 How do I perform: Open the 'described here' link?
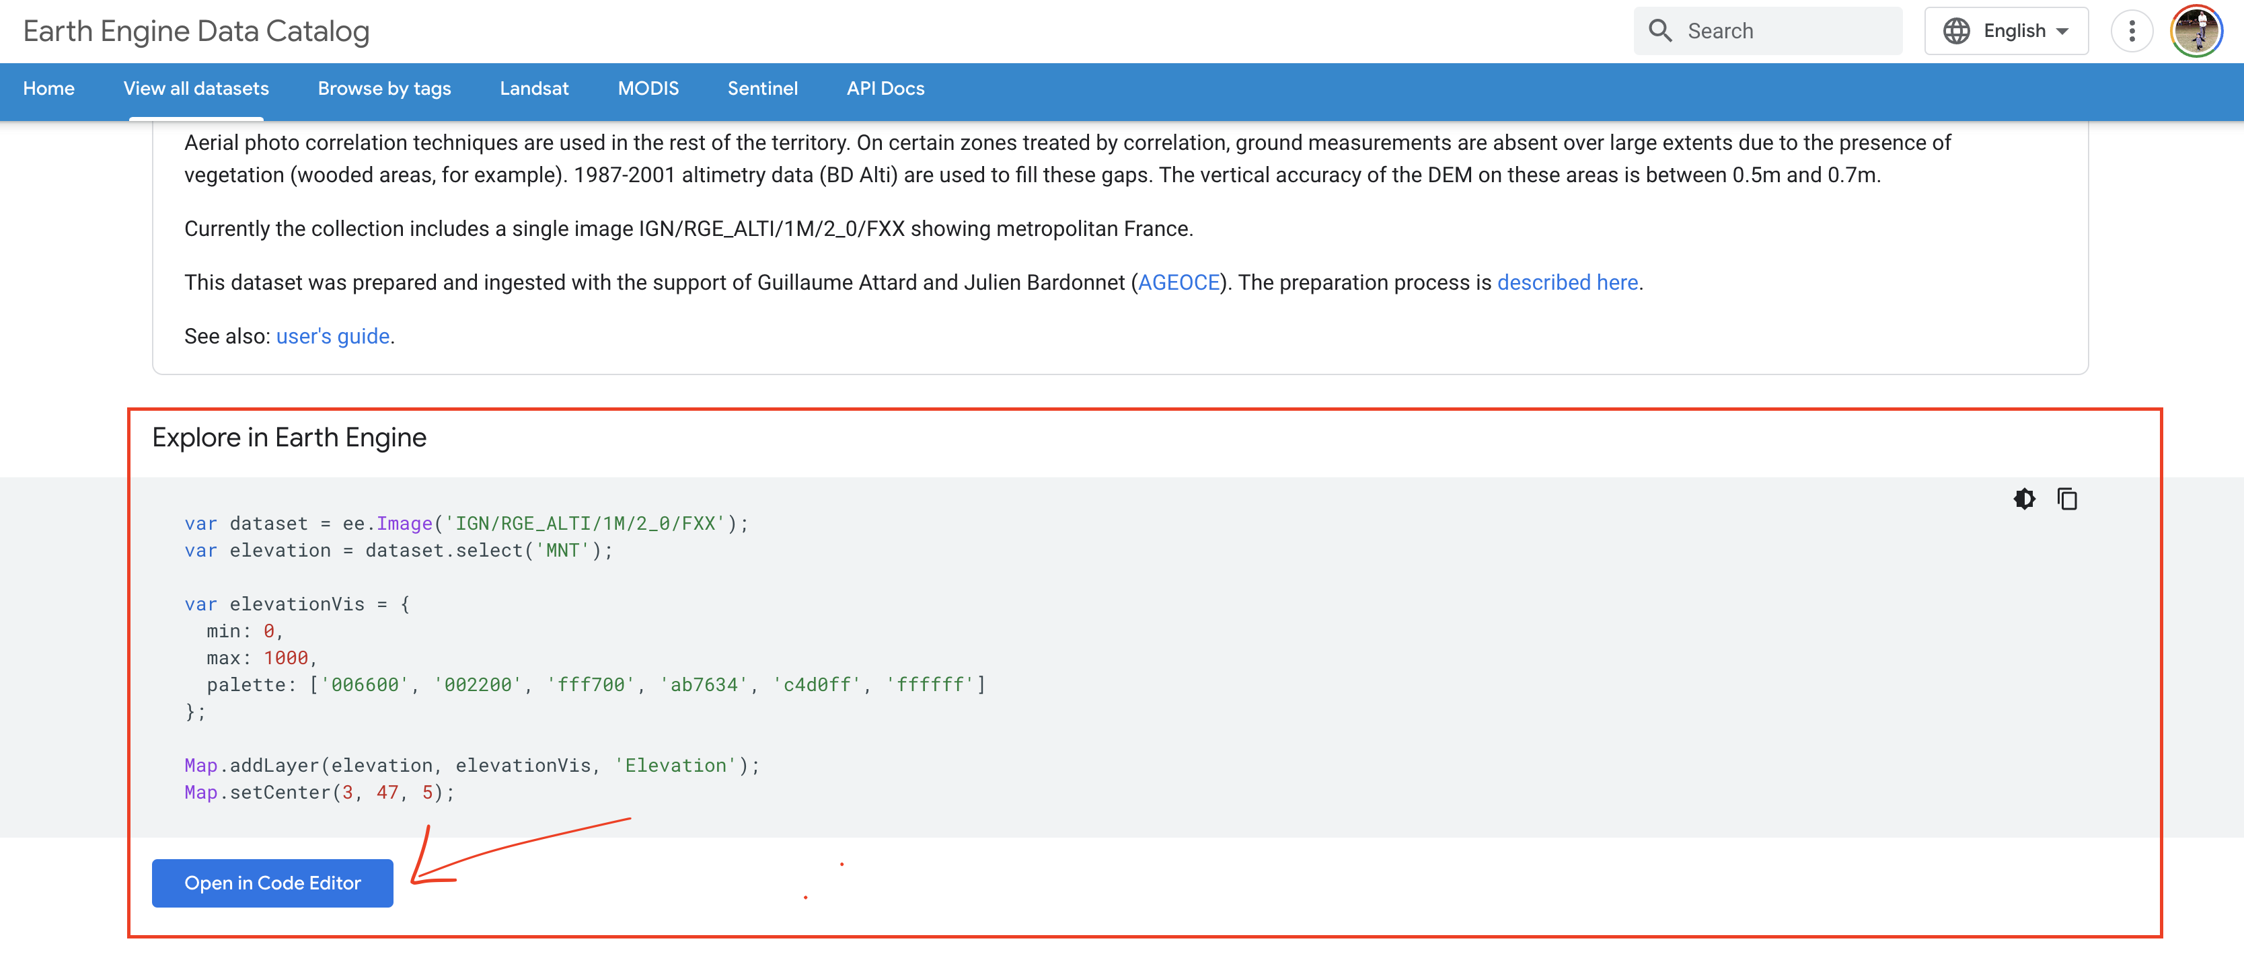point(1567,283)
